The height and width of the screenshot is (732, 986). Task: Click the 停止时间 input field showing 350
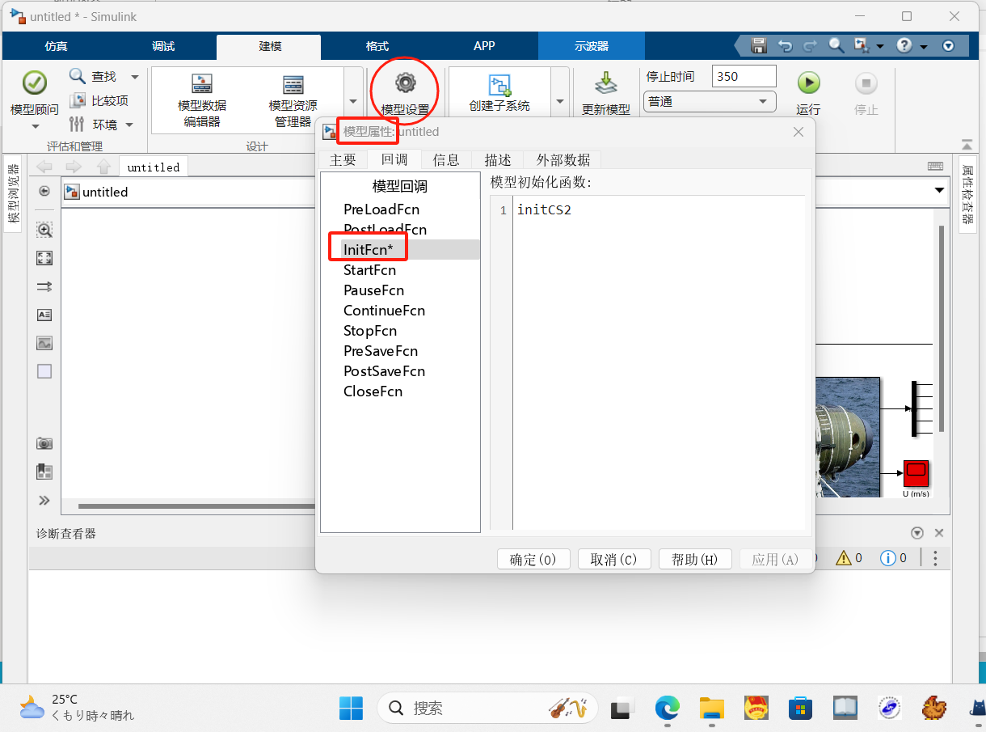[744, 77]
